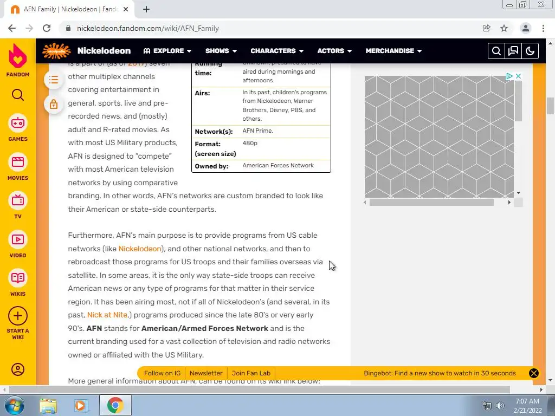Click the AdChoices icon on the ad
555x416 pixels.
509,76
